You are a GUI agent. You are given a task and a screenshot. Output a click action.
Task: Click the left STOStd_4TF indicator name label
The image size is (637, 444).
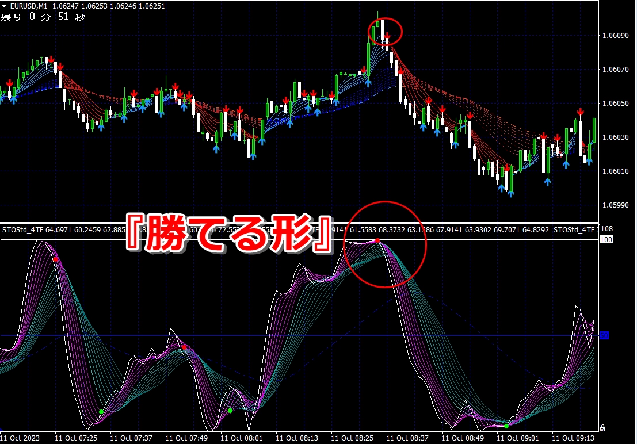tap(23, 230)
